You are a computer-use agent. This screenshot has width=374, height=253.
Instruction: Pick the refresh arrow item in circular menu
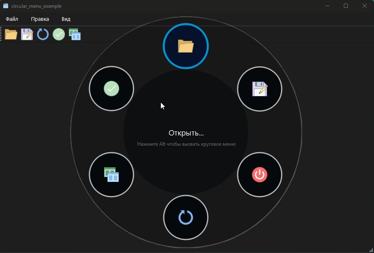pos(186,217)
